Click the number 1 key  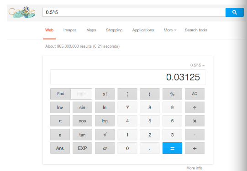pos(127,135)
